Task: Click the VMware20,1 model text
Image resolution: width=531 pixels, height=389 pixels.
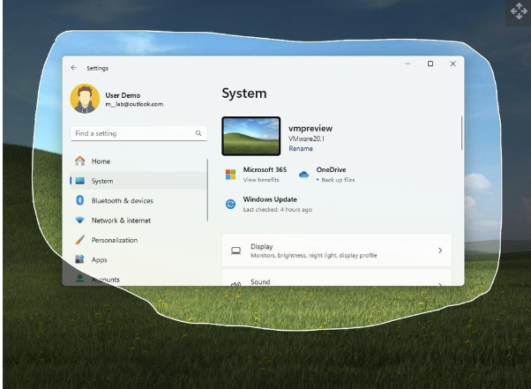Action: [306, 138]
